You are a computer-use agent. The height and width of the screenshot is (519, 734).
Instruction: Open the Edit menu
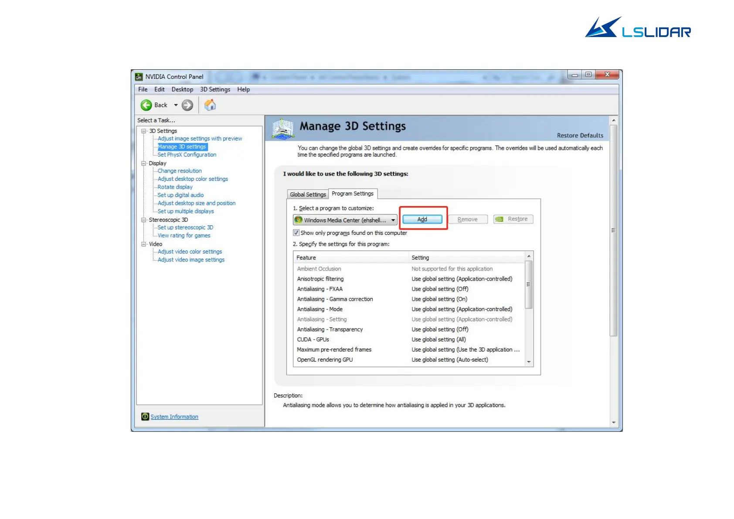click(160, 89)
